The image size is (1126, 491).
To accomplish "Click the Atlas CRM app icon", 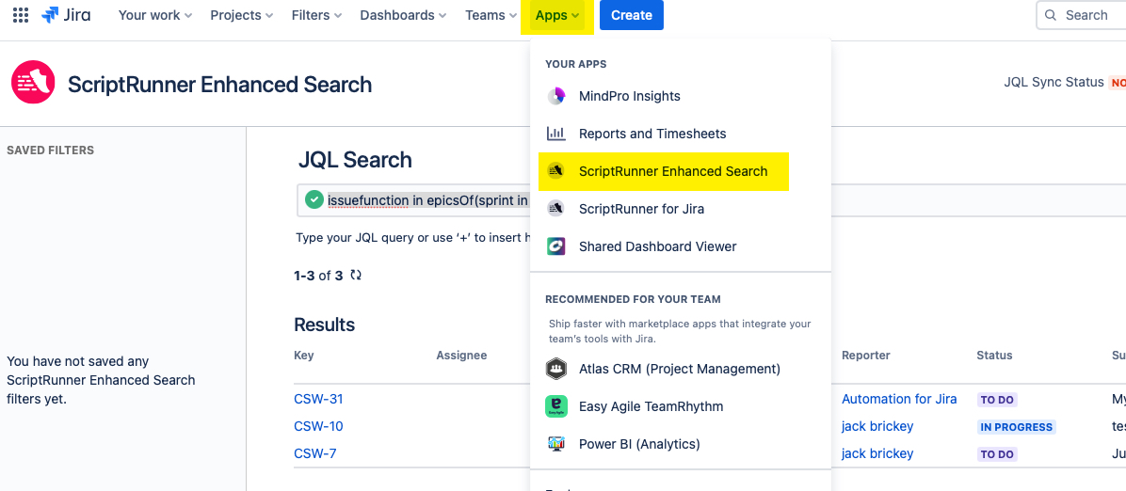I will pyautogui.click(x=556, y=369).
